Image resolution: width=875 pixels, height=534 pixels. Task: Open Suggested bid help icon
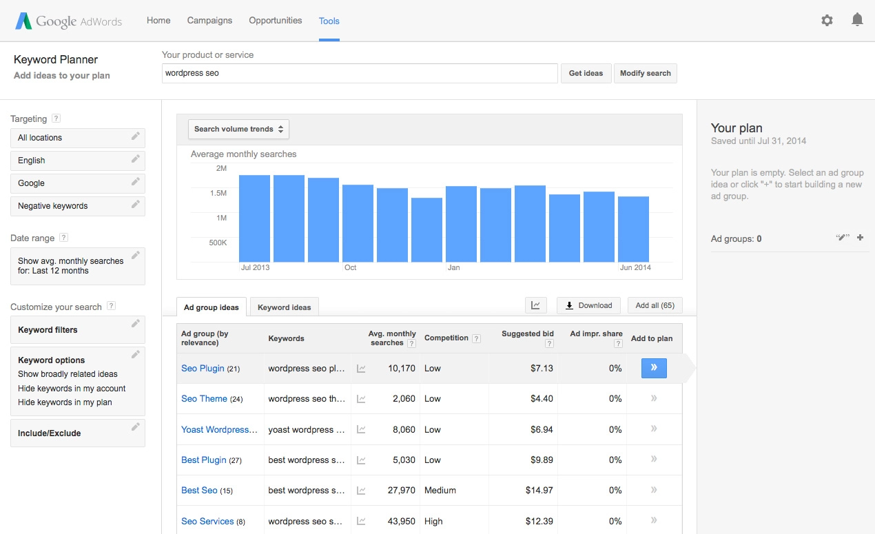tap(549, 343)
